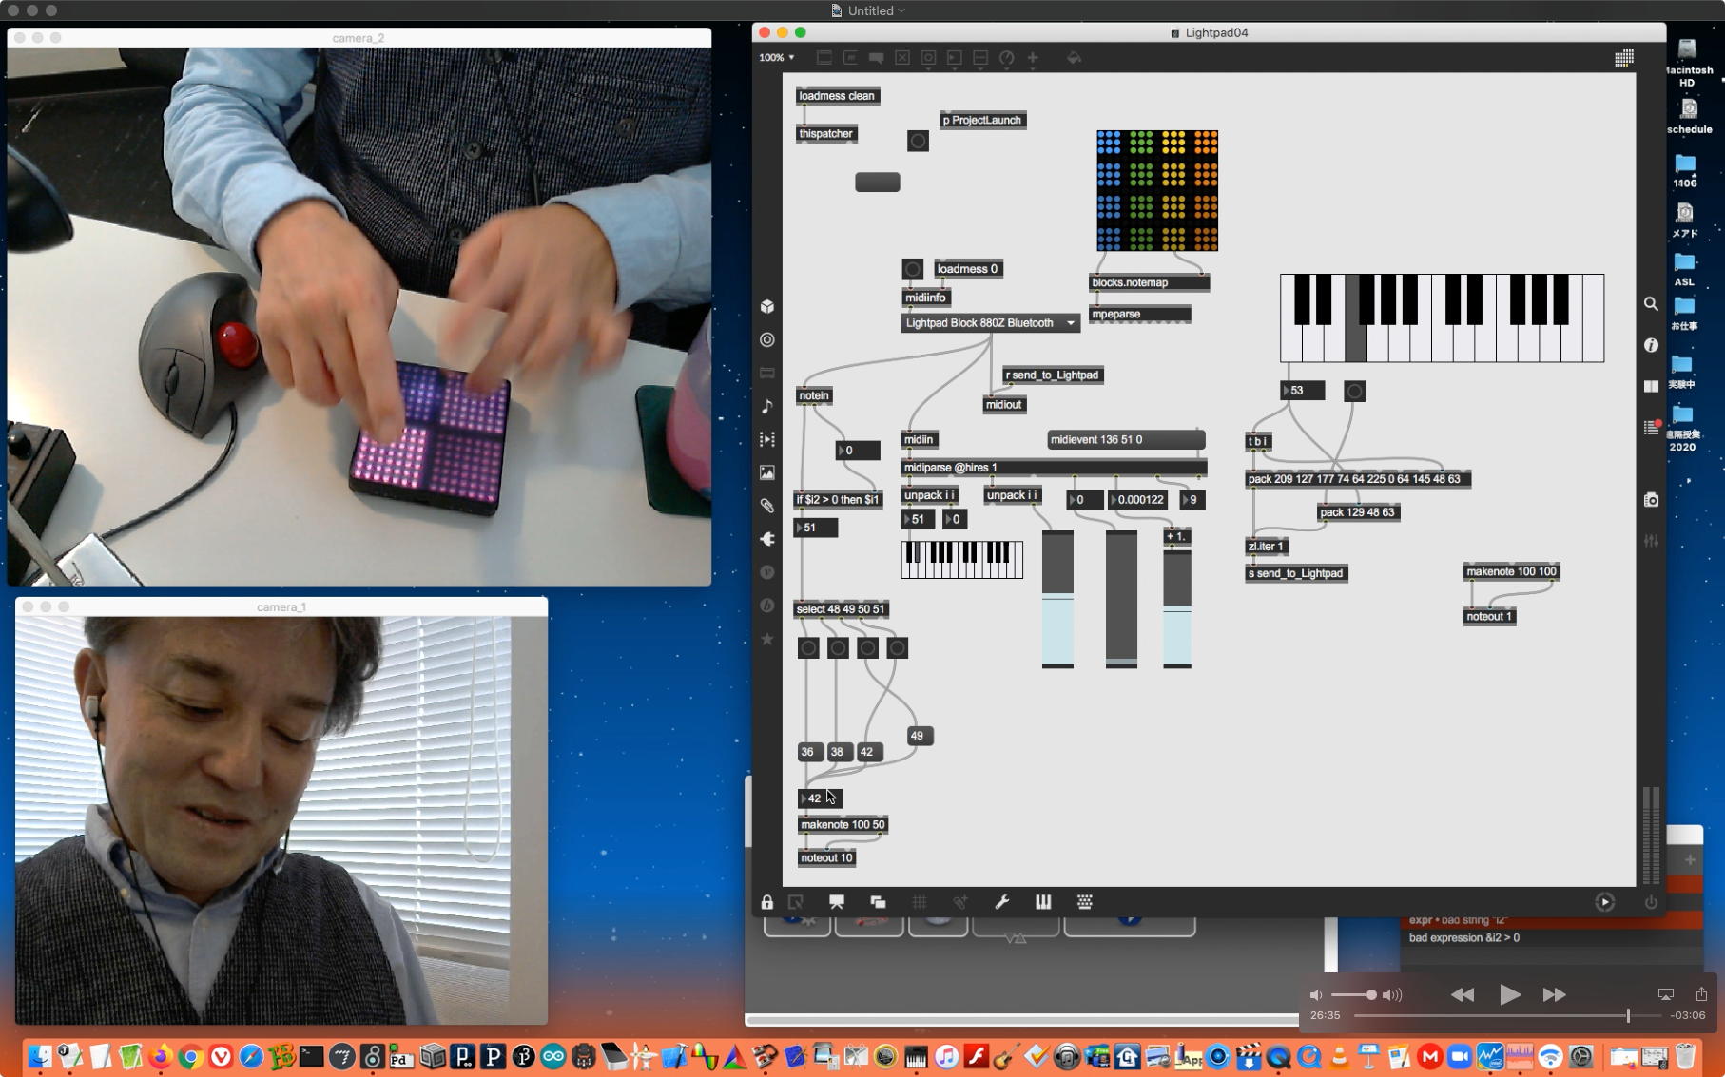The width and height of the screenshot is (1725, 1077).
Task: Click the bang button next to loadmess 0
Action: (912, 269)
